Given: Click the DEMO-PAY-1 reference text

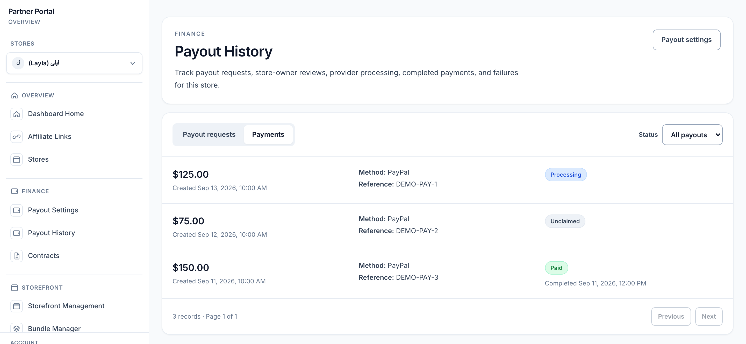Looking at the screenshot, I should (x=416, y=184).
